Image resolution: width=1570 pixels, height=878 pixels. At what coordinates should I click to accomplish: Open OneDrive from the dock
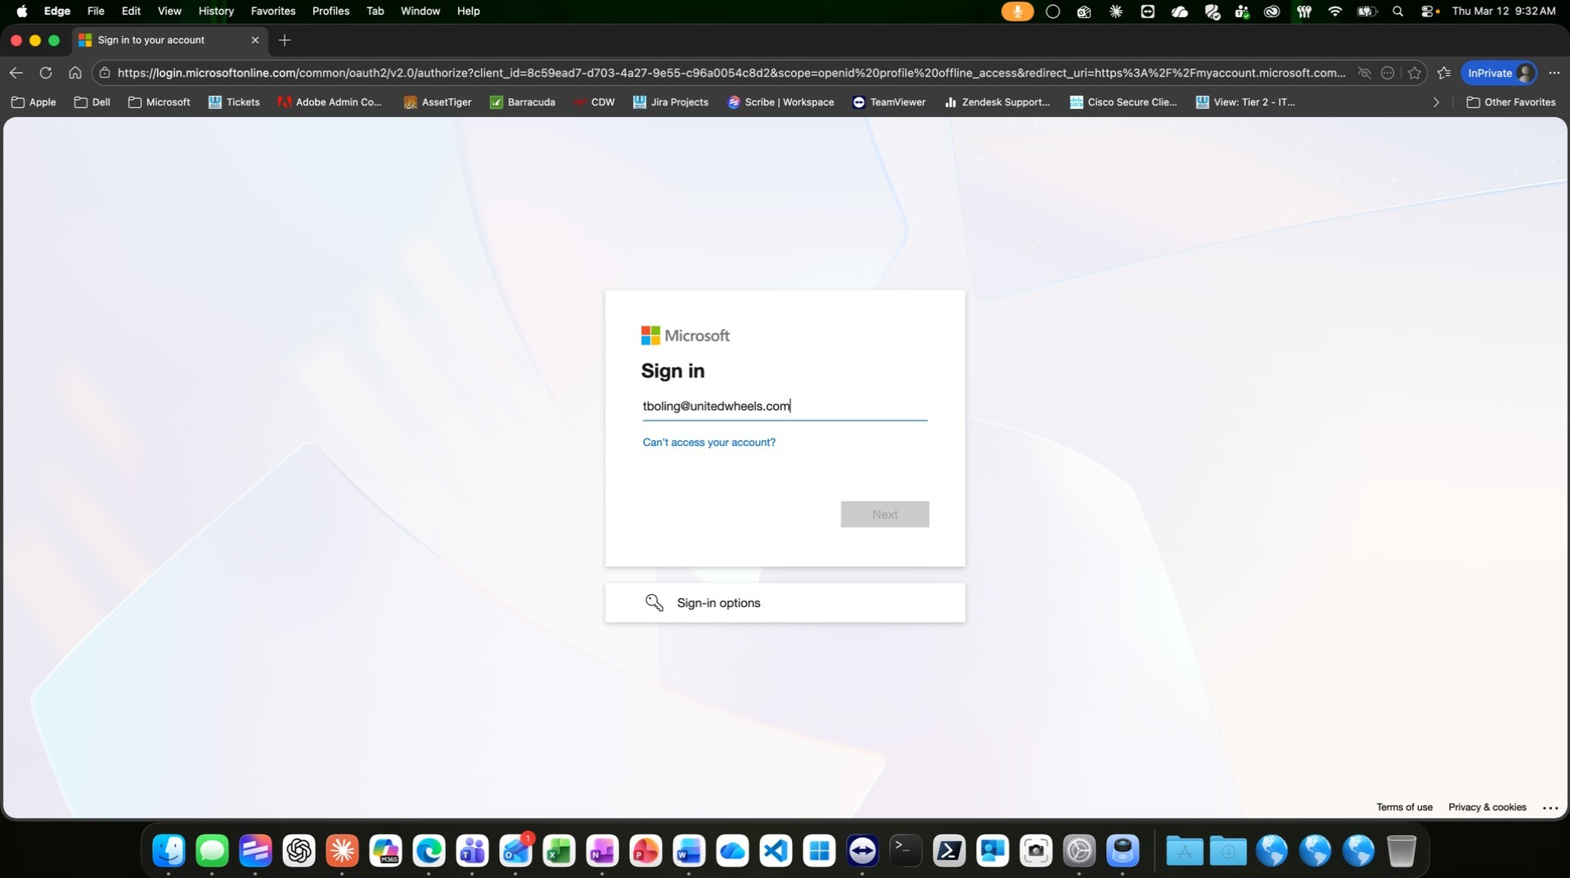pos(732,851)
